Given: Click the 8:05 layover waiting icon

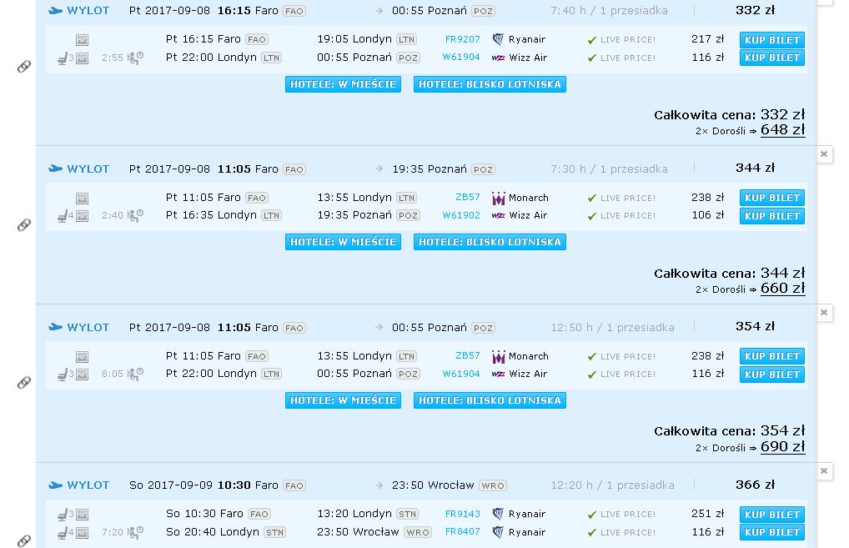Looking at the screenshot, I should click(x=135, y=375).
